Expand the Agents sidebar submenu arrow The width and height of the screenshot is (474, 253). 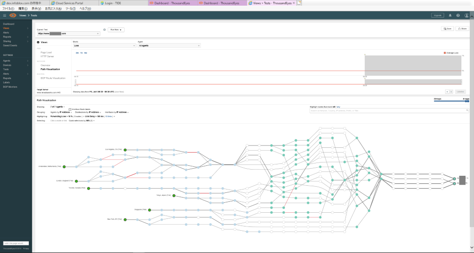point(28,61)
